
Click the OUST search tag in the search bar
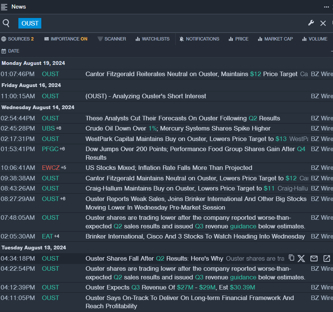click(30, 23)
